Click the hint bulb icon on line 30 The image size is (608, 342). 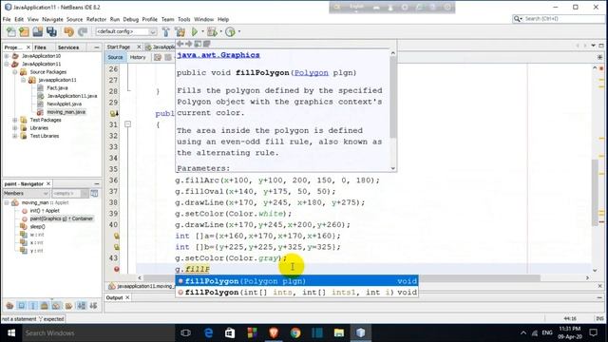tap(114, 114)
